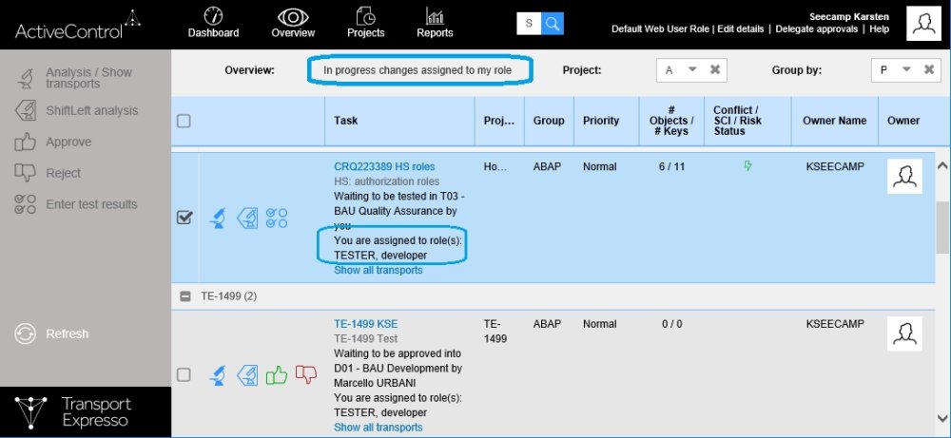Click the Refresh label in sidebar
The image size is (951, 438).
point(68,333)
